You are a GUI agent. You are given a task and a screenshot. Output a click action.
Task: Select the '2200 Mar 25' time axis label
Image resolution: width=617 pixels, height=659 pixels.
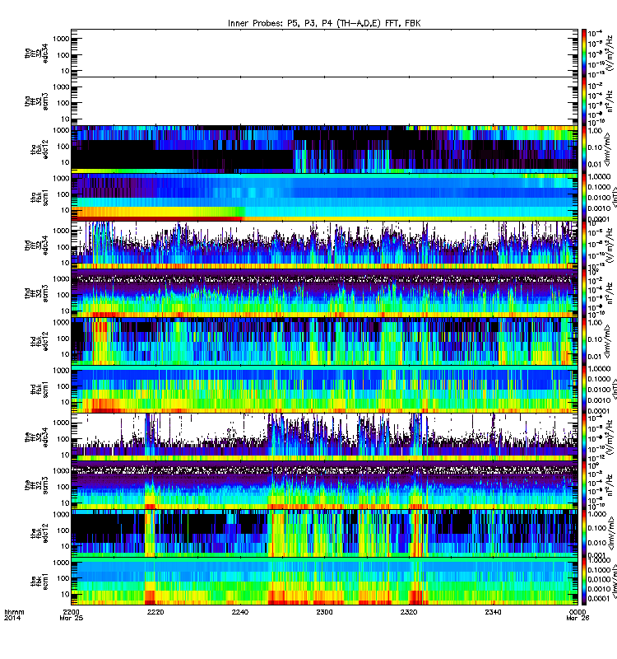pos(72,615)
